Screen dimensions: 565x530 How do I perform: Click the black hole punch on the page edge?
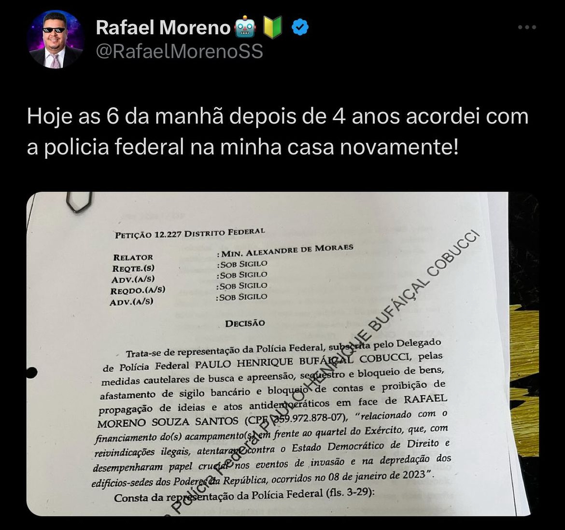click(32, 373)
